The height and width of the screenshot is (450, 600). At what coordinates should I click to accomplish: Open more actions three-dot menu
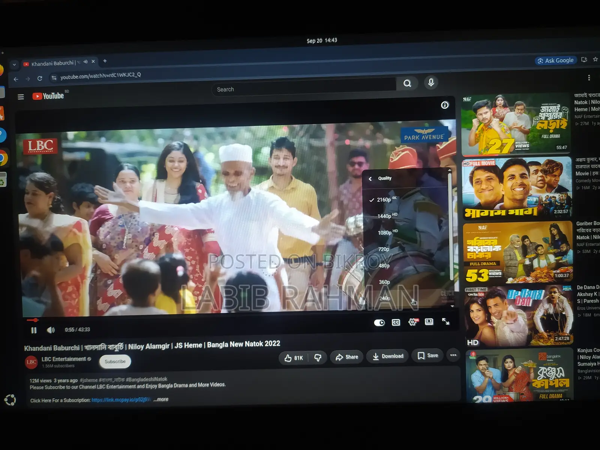pos(453,355)
